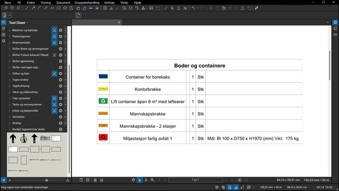Collapse the Nordpil tegnerammer skala set
Screen dimensions: 339x191
[9, 129]
